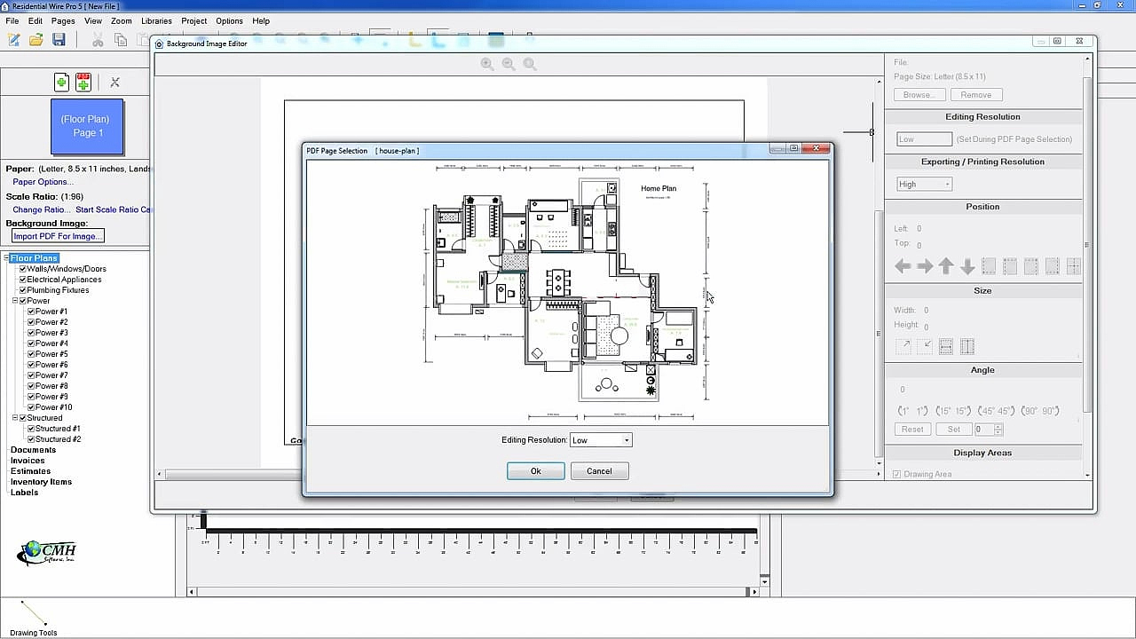
Task: Click the Cut scissors toolbar icon
Action: [x=98, y=40]
